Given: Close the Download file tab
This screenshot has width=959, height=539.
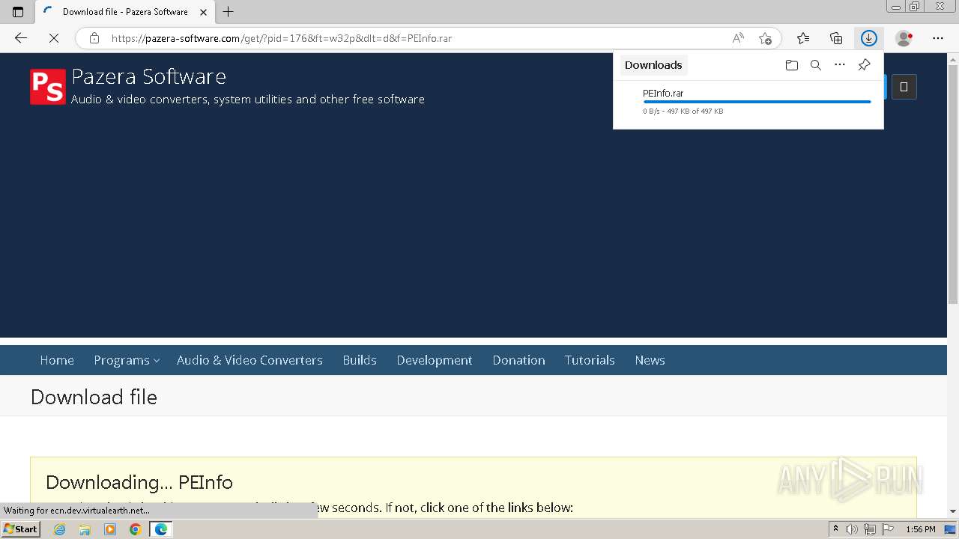Looking at the screenshot, I should coord(203,12).
